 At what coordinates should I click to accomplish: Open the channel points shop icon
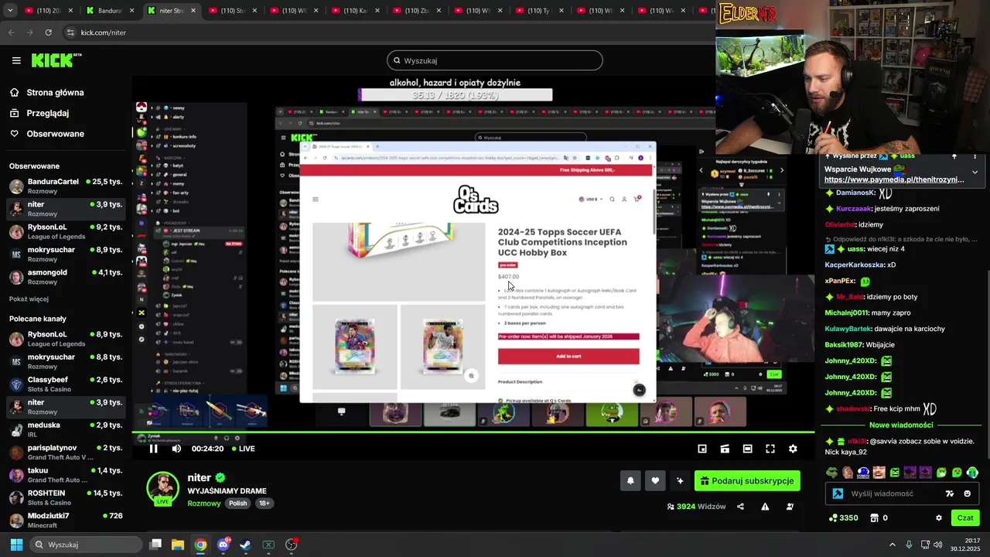click(x=874, y=518)
